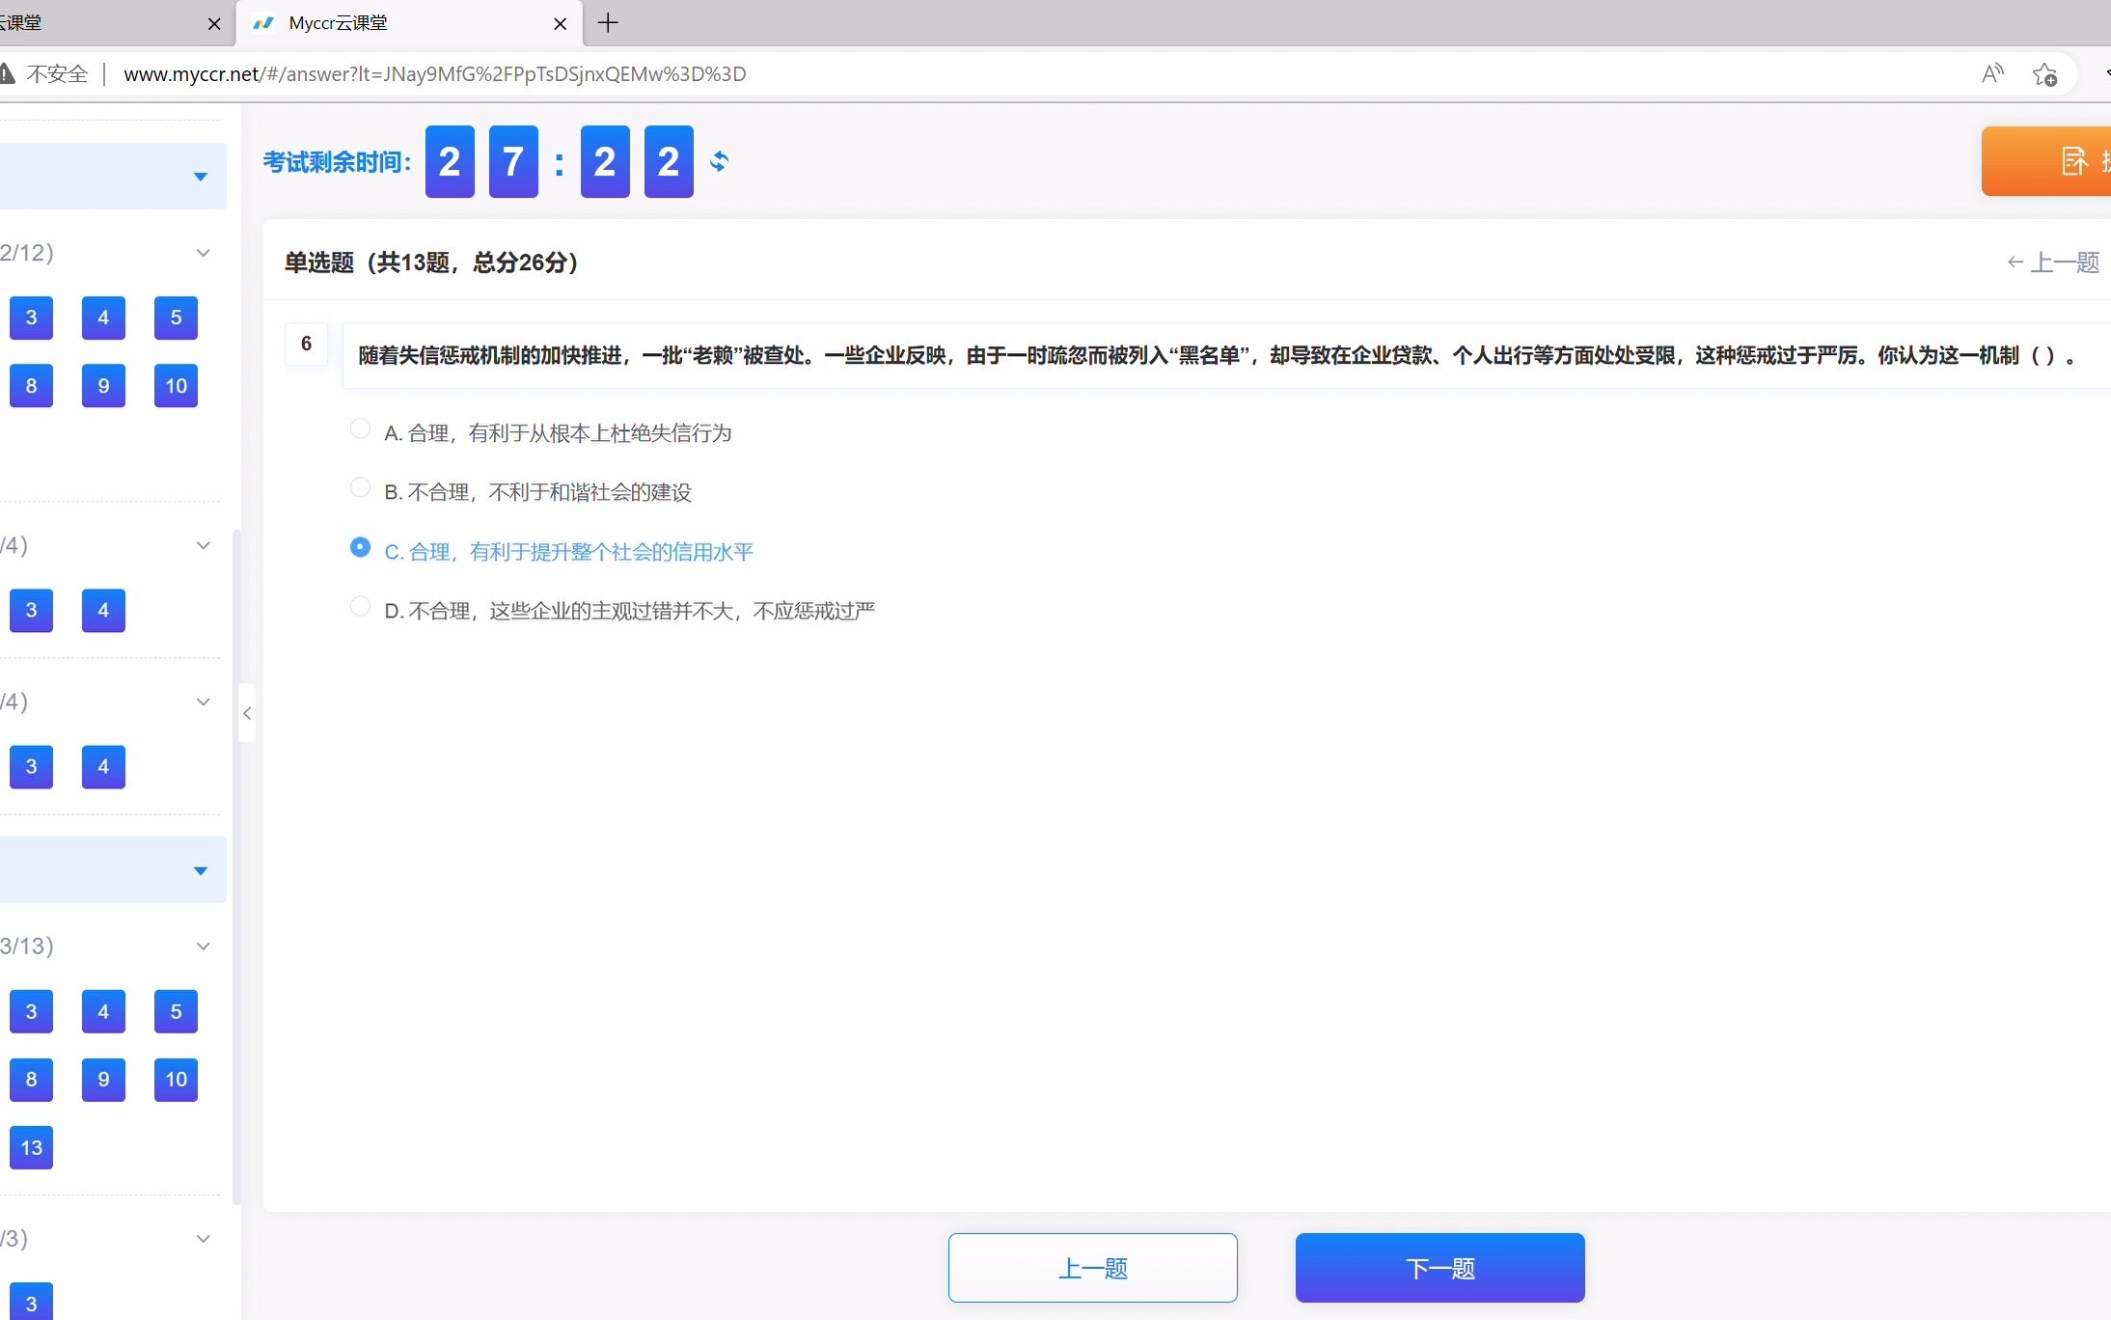Go to question 4 in 3/13) section
This screenshot has width=2111, height=1320.
tap(103, 1011)
